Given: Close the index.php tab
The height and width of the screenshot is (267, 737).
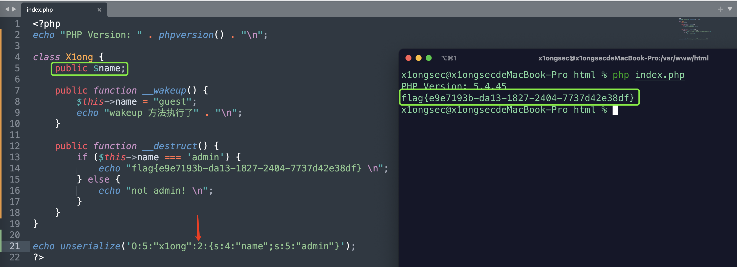Looking at the screenshot, I should pos(99,10).
